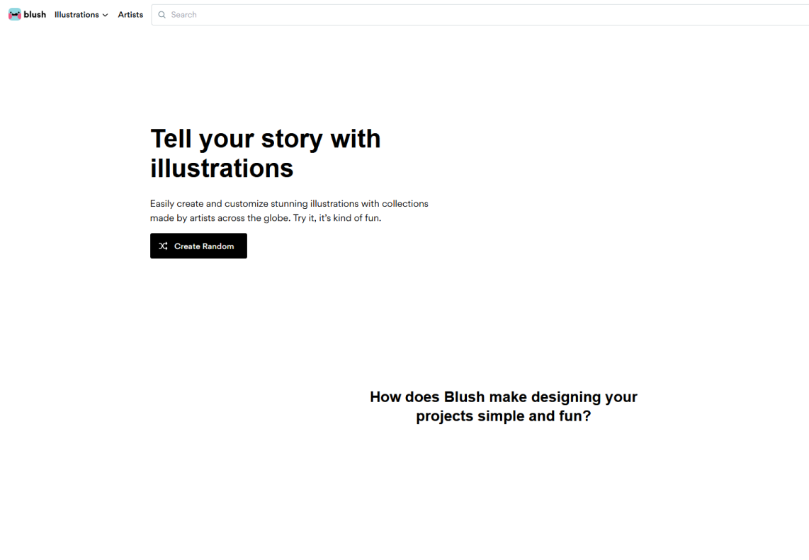
Task: Click the "Tell your story with illustrations" heading
Action: point(265,153)
